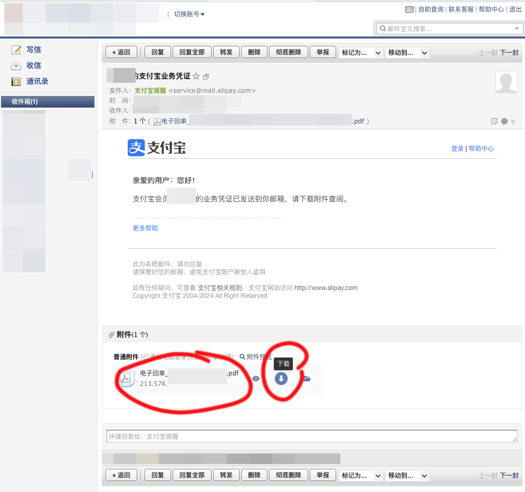Click the search magnifier icon

[383, 28]
